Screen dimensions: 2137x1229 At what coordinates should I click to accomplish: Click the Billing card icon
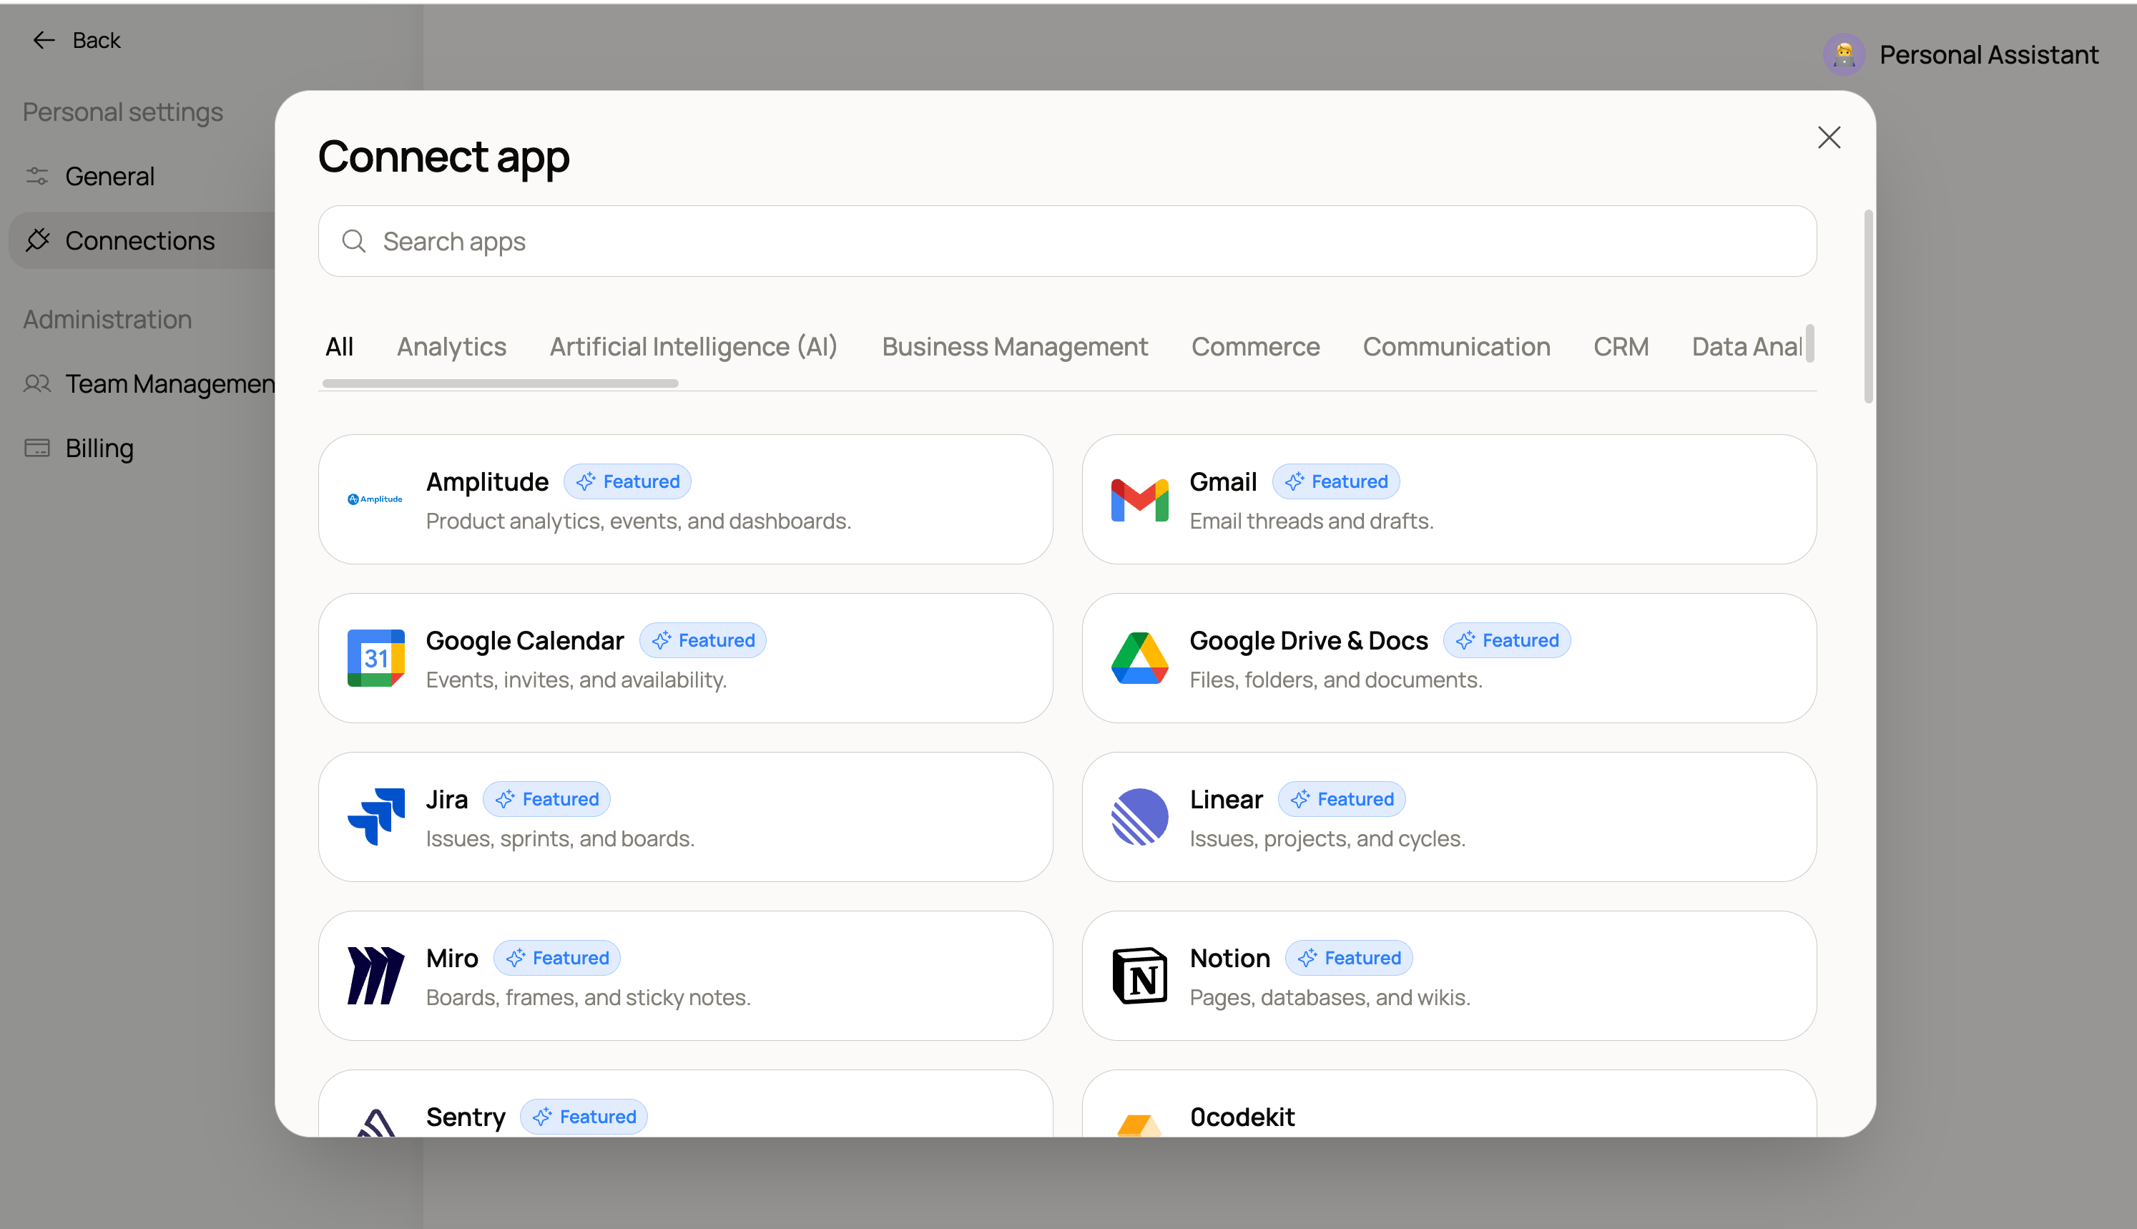(x=37, y=447)
